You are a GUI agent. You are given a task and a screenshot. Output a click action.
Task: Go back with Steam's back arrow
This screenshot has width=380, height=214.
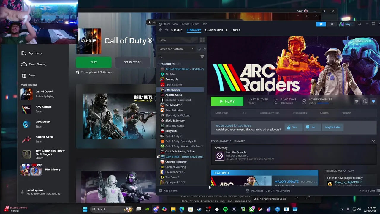pos(160,30)
